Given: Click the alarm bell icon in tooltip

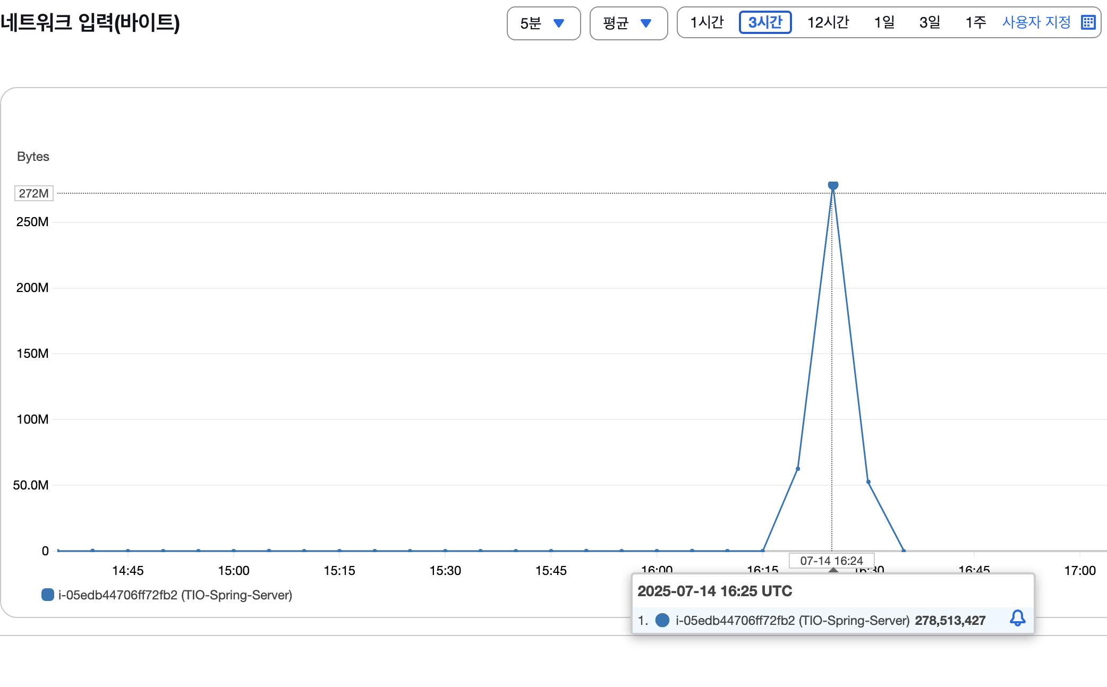Looking at the screenshot, I should pyautogui.click(x=1017, y=619).
